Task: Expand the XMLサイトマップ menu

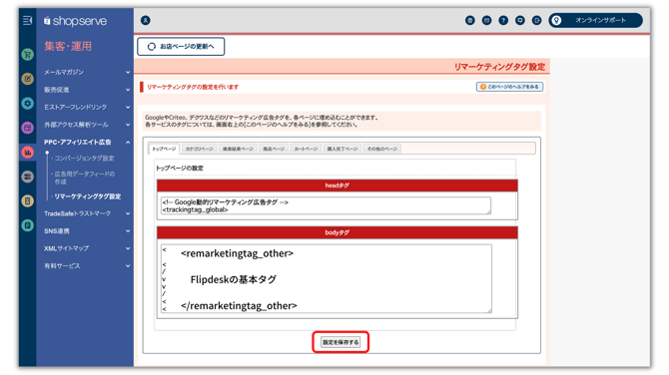Action: tap(87, 248)
